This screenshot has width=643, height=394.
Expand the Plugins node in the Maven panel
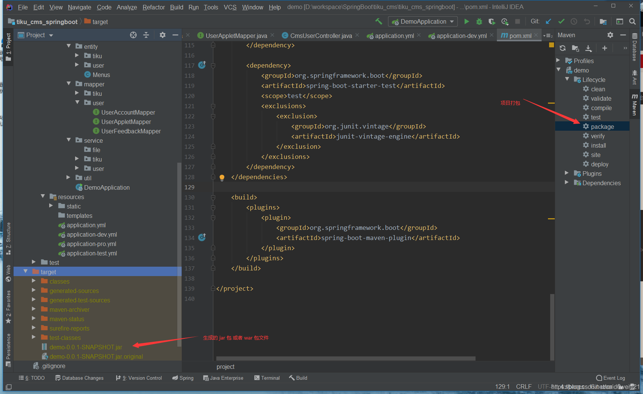[x=567, y=173]
